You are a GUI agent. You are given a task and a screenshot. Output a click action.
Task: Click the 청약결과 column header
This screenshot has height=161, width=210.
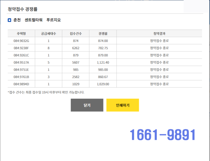tap(159, 34)
